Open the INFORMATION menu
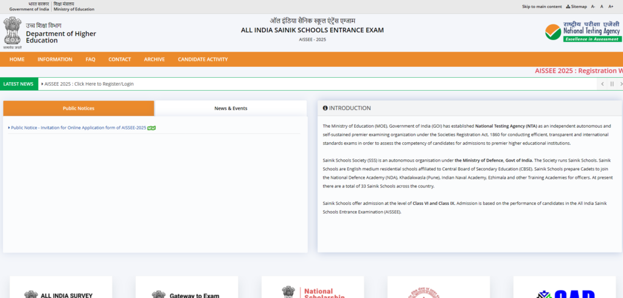Viewport: 623px width, 298px height. pyautogui.click(x=55, y=59)
